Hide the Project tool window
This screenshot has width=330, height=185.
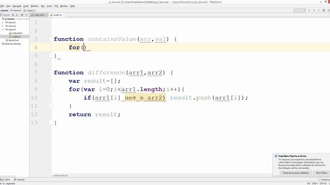click(27, 15)
